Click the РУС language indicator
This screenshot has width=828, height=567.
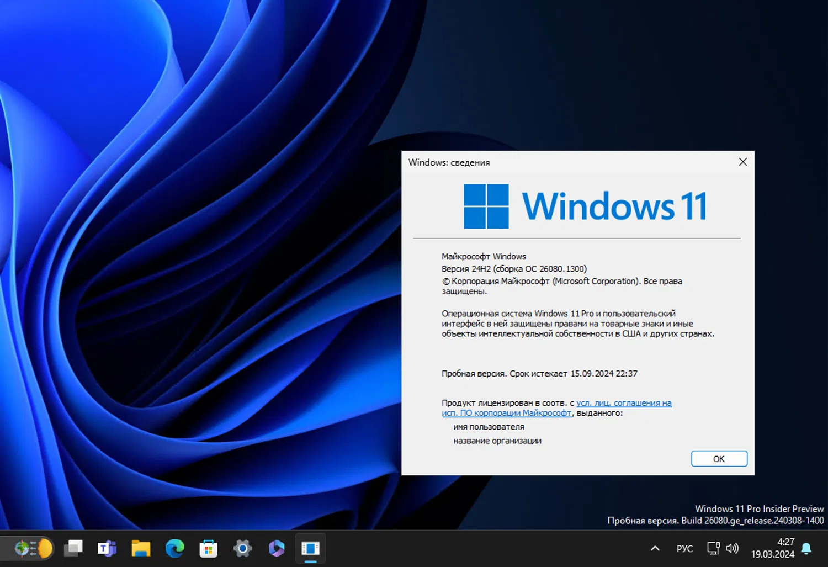click(684, 548)
